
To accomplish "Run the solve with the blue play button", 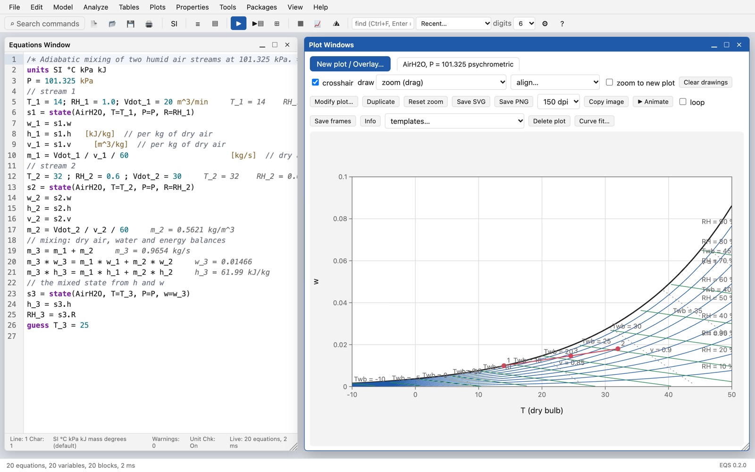I will (238, 24).
